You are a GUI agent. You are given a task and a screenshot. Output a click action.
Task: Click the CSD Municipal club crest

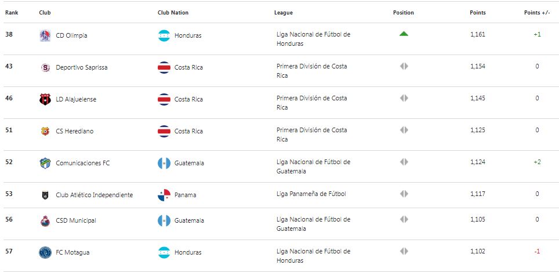click(45, 220)
